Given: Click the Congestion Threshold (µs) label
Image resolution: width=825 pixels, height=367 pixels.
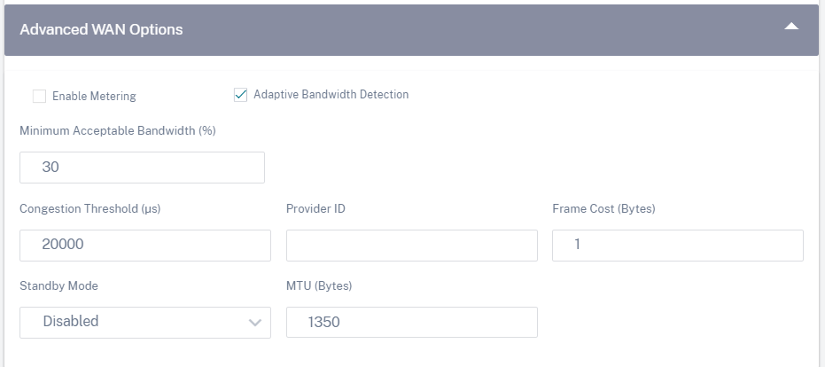Looking at the screenshot, I should point(90,209).
